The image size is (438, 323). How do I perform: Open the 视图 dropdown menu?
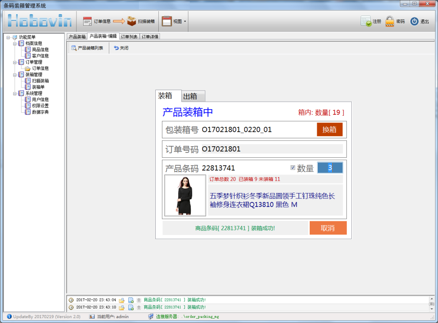pyautogui.click(x=185, y=21)
